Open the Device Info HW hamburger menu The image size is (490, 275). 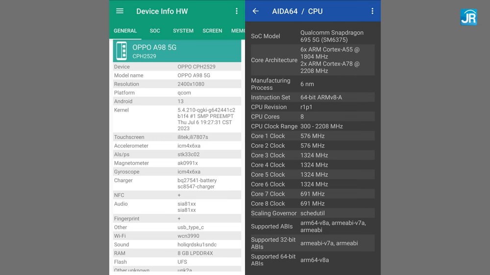120,11
